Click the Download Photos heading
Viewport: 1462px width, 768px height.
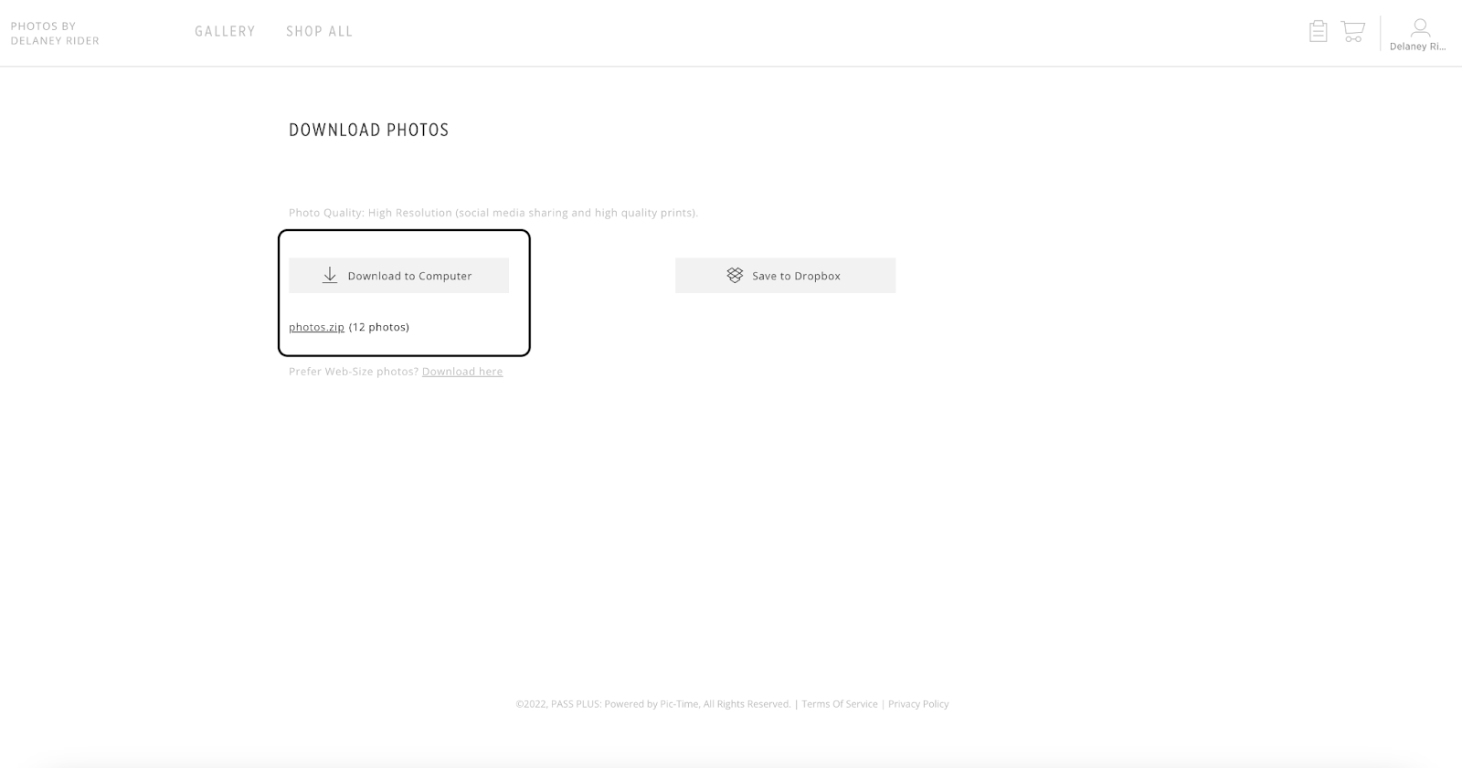pos(369,130)
